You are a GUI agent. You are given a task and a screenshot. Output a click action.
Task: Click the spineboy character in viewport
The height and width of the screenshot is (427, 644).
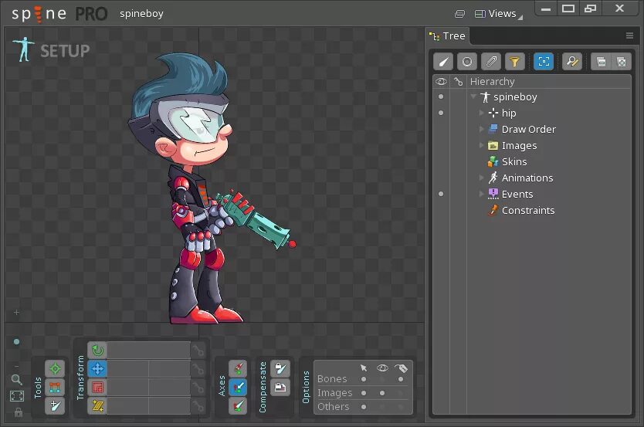pyautogui.click(x=199, y=189)
